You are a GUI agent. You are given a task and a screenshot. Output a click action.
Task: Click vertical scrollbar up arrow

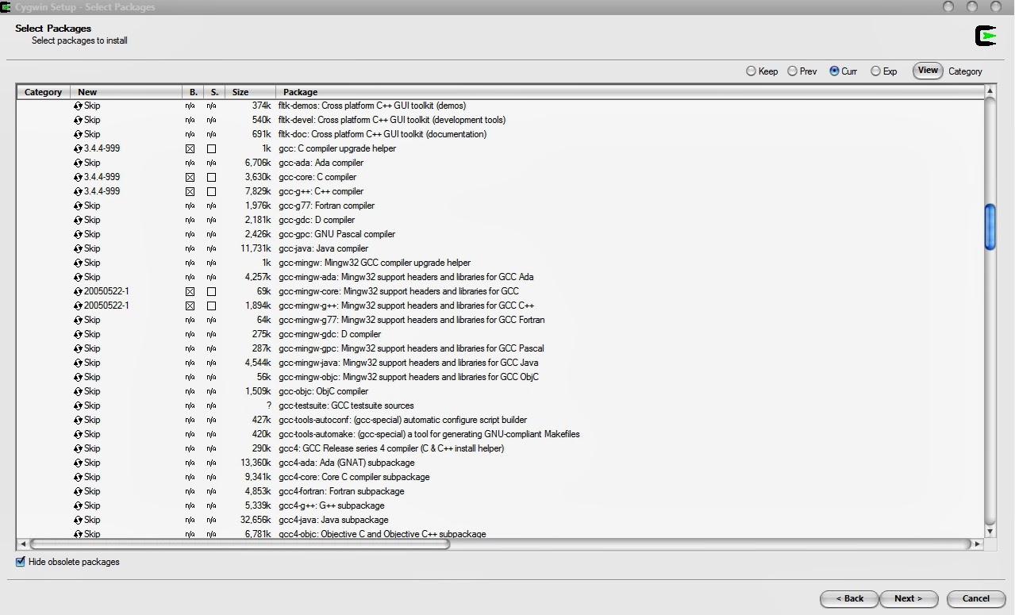[990, 91]
